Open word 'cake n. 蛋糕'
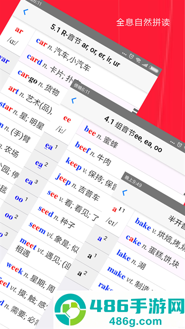 [x=153, y=250]
